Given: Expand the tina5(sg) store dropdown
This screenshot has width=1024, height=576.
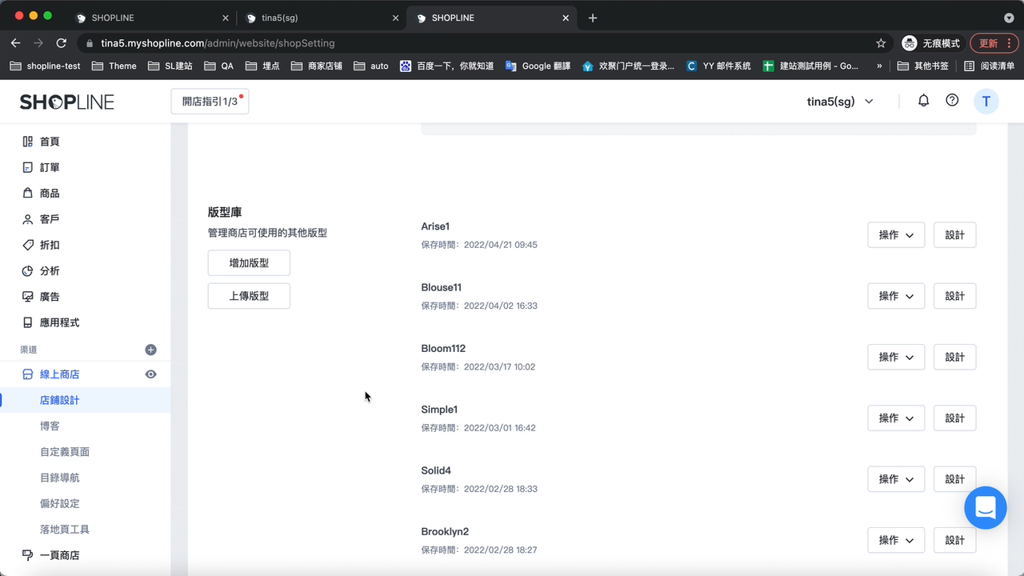Looking at the screenshot, I should [840, 102].
